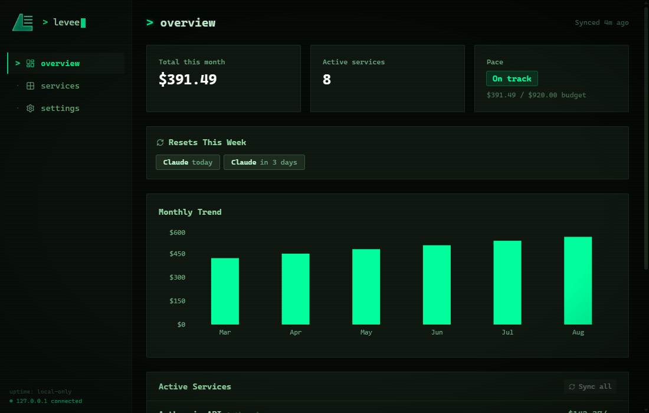
Task: Click the Jun bar in Monthly Trend
Action: [437, 285]
